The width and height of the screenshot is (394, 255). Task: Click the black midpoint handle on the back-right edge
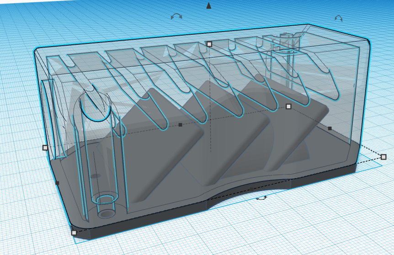click(x=330, y=128)
